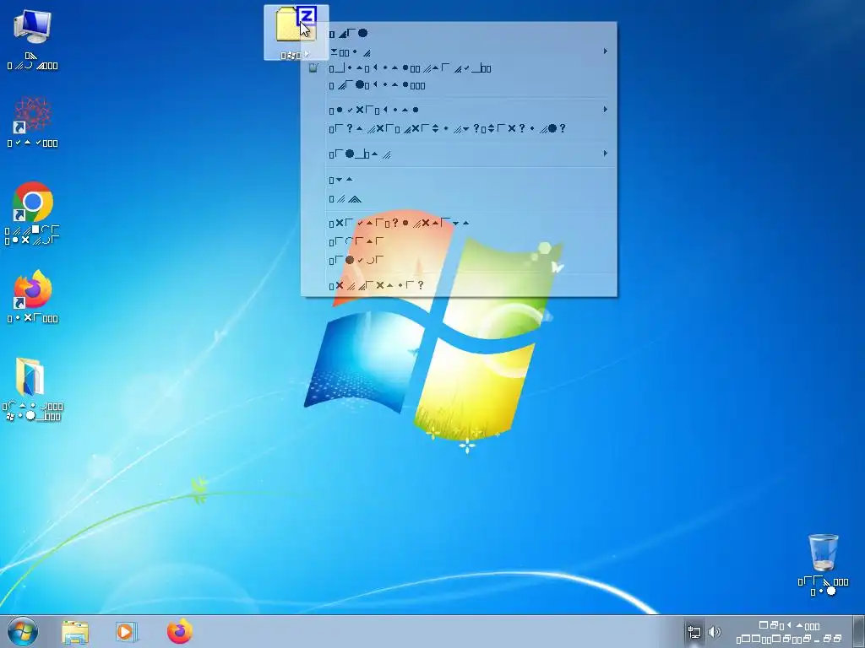Click the network status tray icon

click(x=694, y=632)
